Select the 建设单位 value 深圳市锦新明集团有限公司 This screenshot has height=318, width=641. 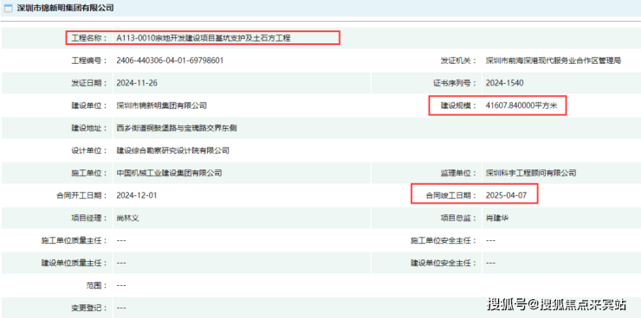pos(161,105)
